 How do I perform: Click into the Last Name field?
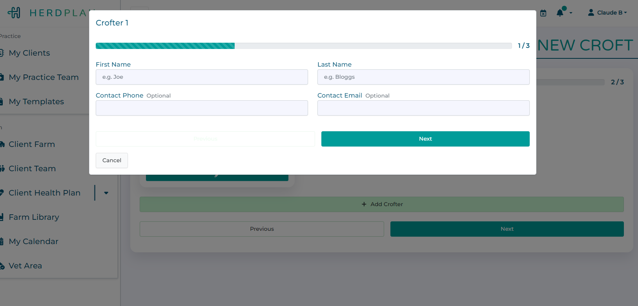pos(423,77)
